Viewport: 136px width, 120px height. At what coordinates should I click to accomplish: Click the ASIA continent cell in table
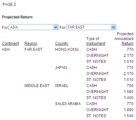6,50
